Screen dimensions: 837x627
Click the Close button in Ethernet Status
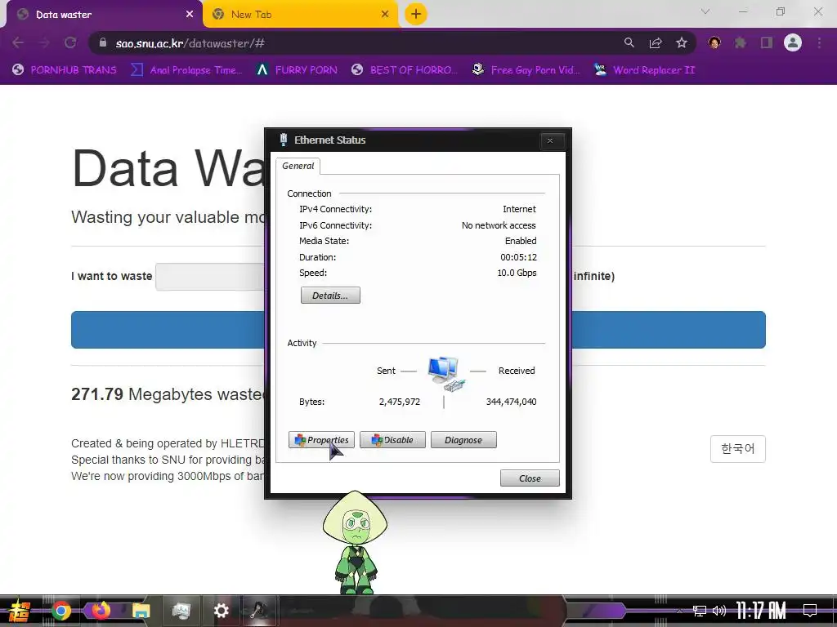[x=530, y=478]
